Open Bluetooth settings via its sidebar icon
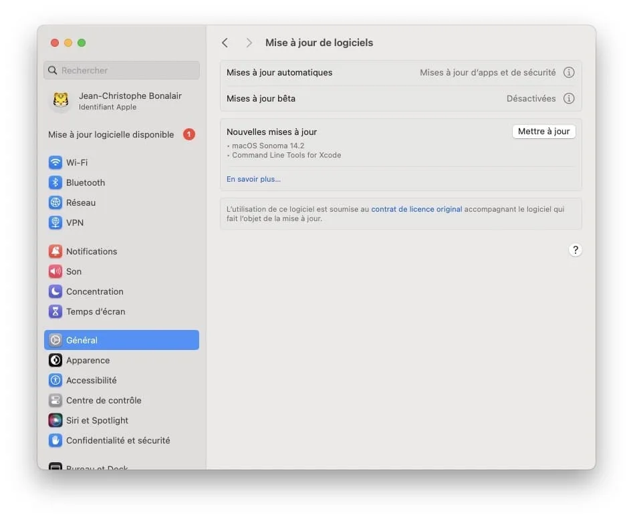Image resolution: width=633 pixels, height=519 pixels. pos(55,182)
